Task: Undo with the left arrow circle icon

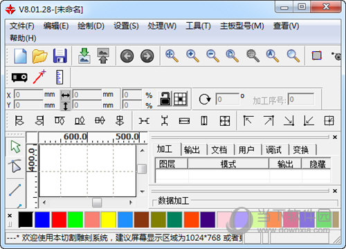Action: (127, 56)
